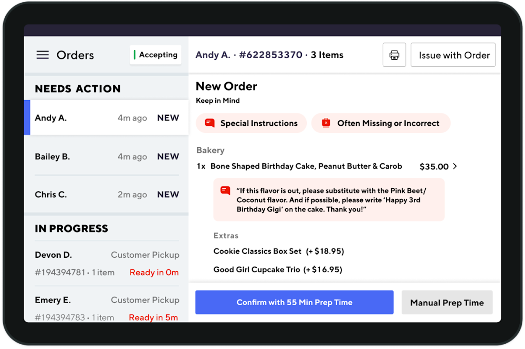Select Chris C. new order

(x=106, y=194)
